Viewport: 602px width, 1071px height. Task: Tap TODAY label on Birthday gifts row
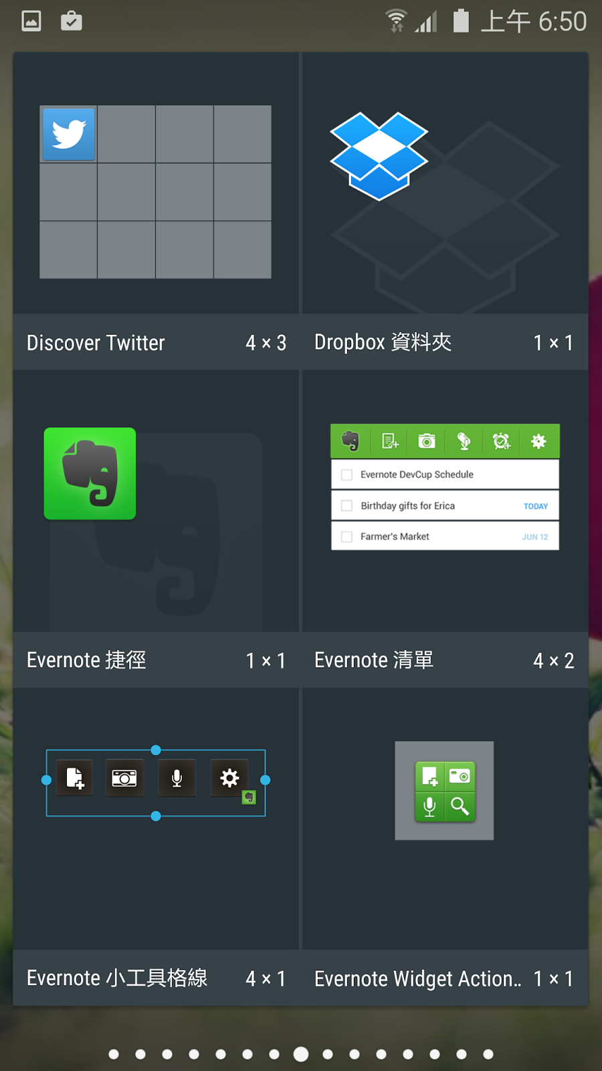tap(536, 507)
